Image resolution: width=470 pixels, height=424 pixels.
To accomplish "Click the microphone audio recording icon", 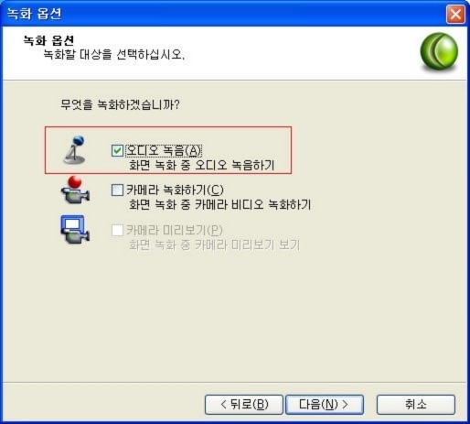I will pos(75,150).
